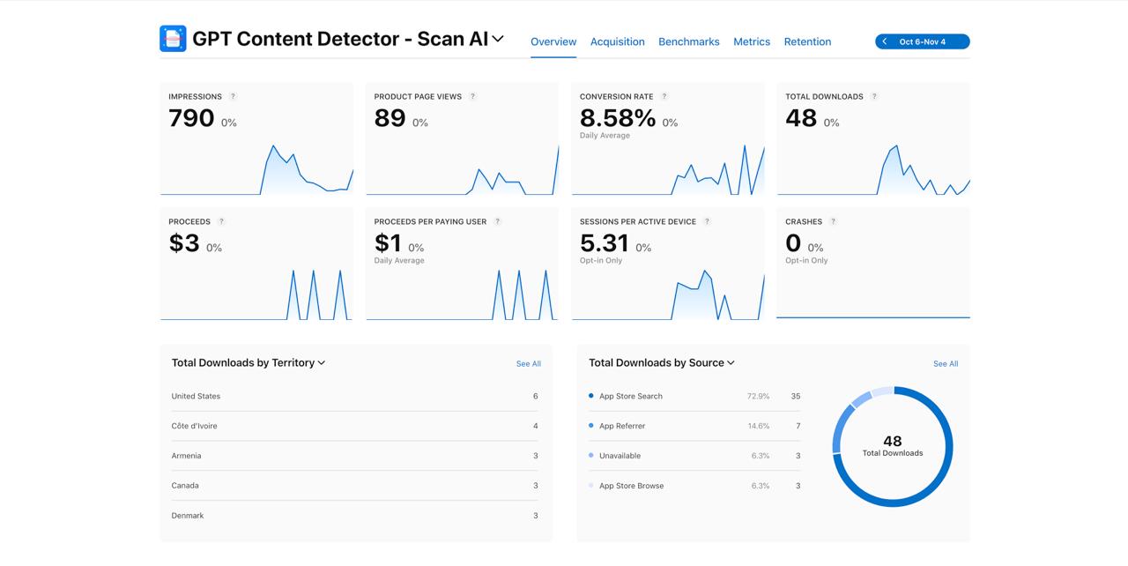This screenshot has width=1128, height=566.
Task: Switch to the Acquisition tab
Action: click(x=617, y=41)
